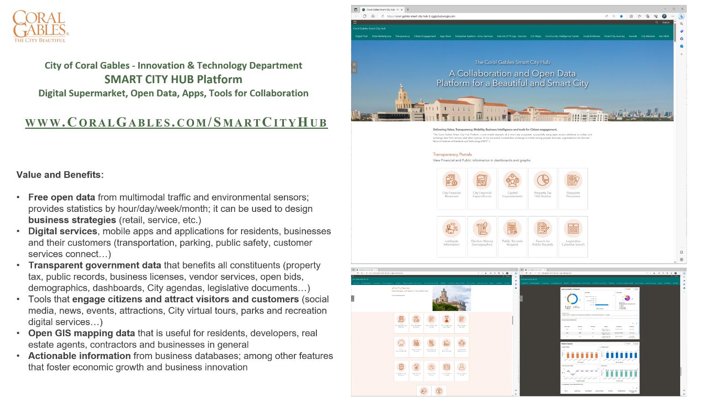Click the browser profile avatar icon
Image resolution: width=714 pixels, height=401 pixels.
pos(664,16)
